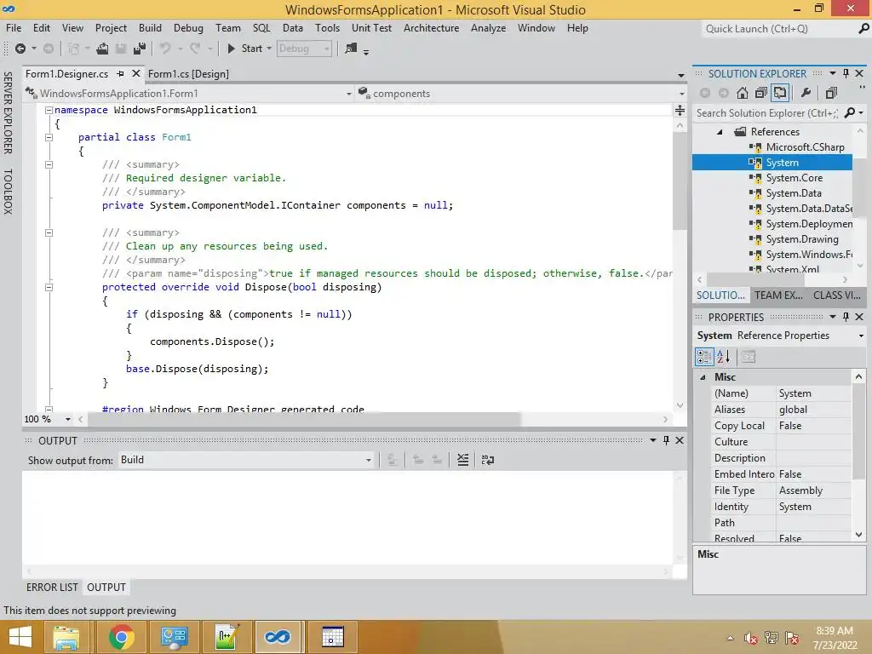This screenshot has height=654, width=872.
Task: Click the Search Solution Explorer field
Action: 767,113
